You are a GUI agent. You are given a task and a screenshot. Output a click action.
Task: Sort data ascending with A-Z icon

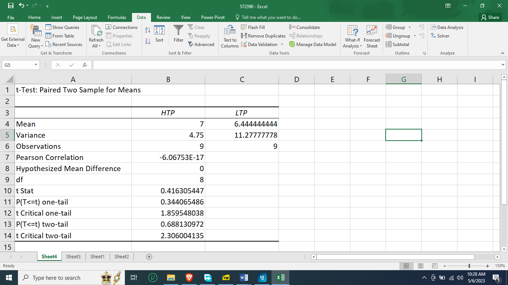pyautogui.click(x=148, y=29)
